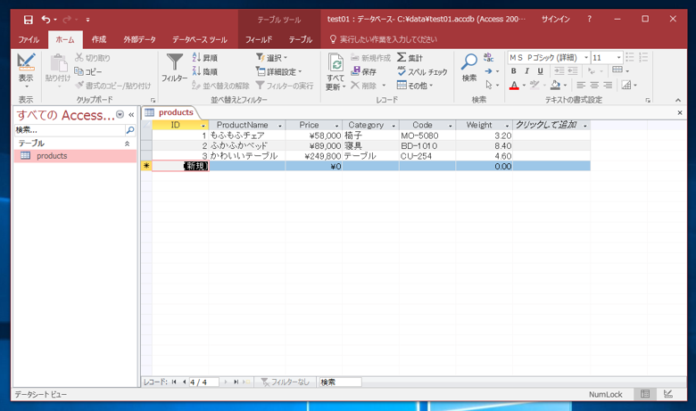The height and width of the screenshot is (411, 696).
Task: Sort descending with 降順
Action: [x=205, y=71]
